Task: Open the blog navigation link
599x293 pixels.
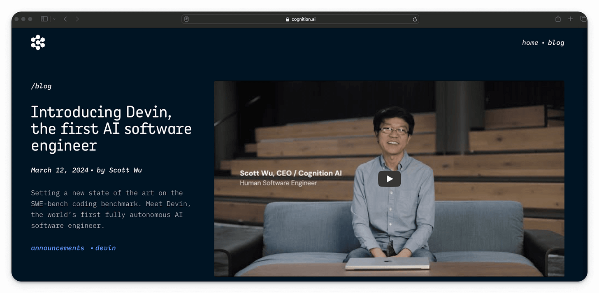Action: tap(556, 43)
